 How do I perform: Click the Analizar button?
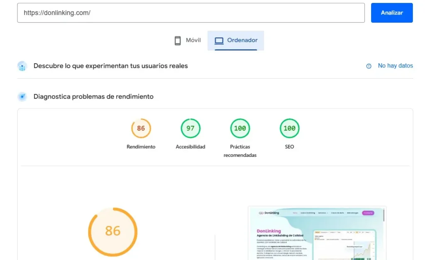coord(392,13)
